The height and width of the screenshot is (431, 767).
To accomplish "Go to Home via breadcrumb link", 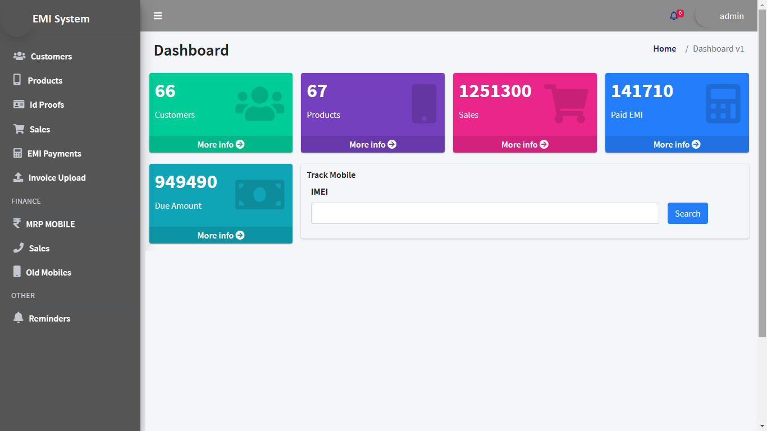I will point(664,49).
